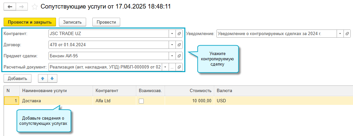The width and height of the screenshot is (353, 136).
Task: Open the Договор record form
Action: [x=179, y=45]
